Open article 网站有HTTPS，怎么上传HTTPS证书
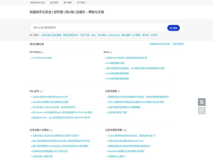 pyautogui.click(x=62, y=118)
